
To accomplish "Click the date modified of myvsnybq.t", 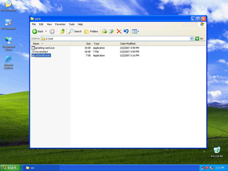I will pos(130,52).
